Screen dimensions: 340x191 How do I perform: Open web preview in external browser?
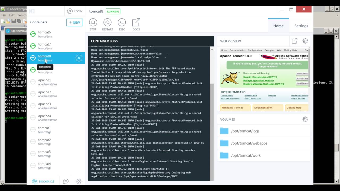pos(295,41)
